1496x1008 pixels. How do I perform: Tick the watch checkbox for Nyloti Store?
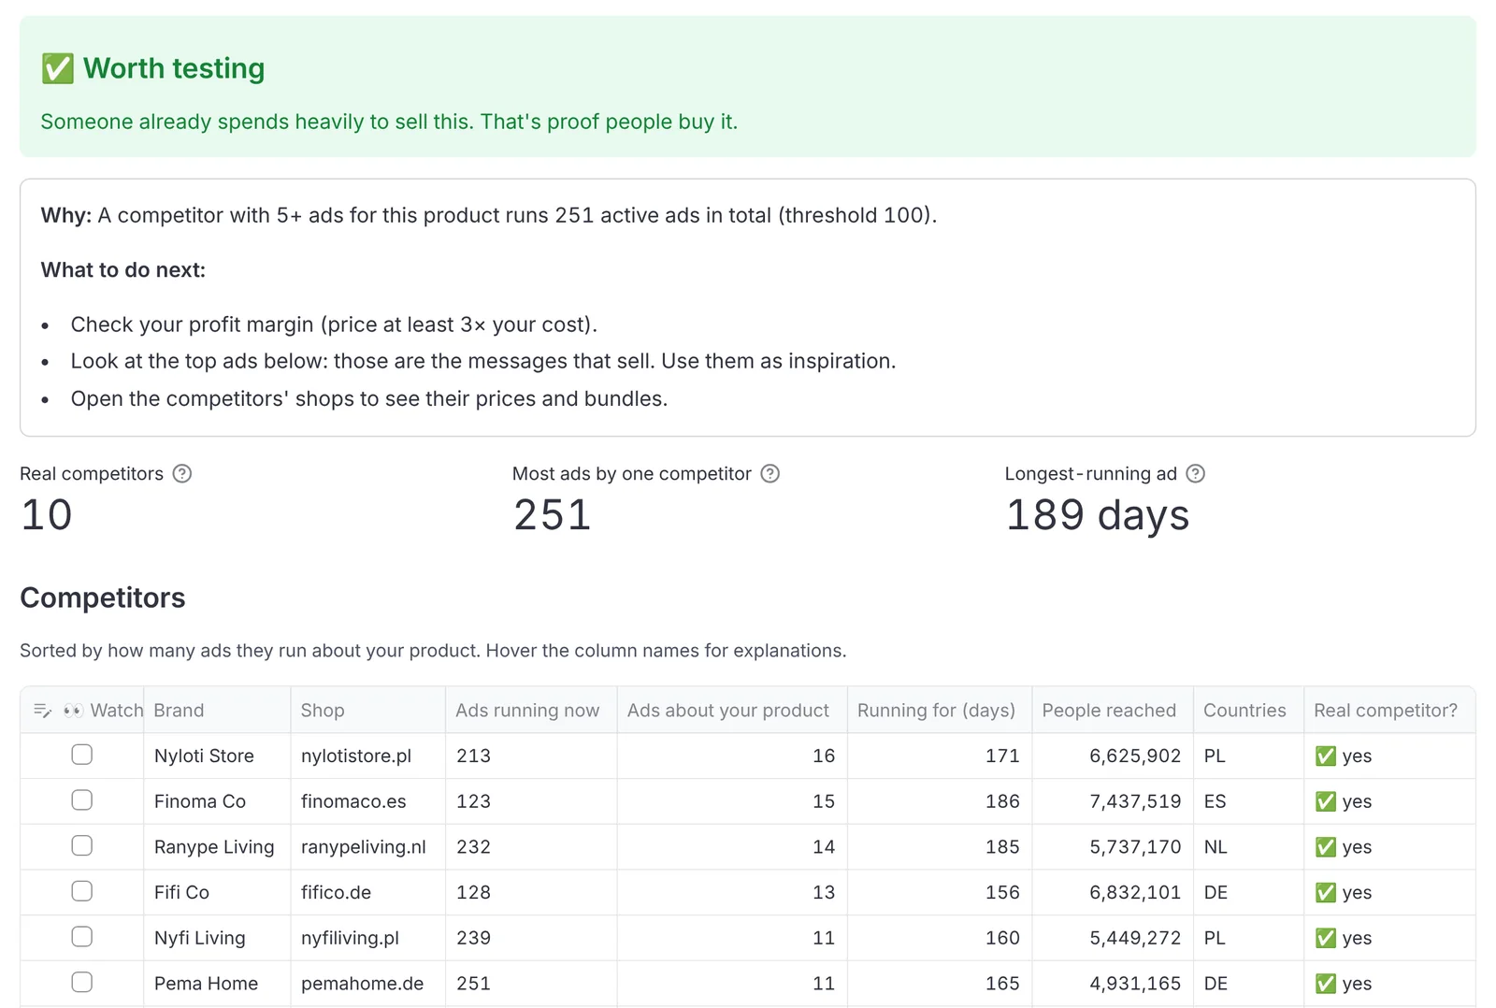[x=82, y=755]
